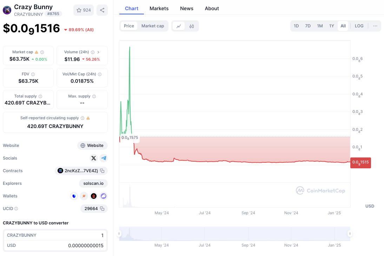Open the Telegram social link
Viewport: 384px width, 256px height.
pyautogui.click(x=104, y=158)
